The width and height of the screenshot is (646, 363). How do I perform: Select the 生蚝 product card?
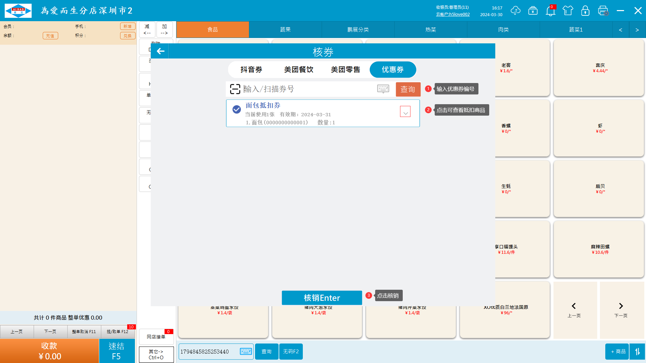click(x=522, y=189)
